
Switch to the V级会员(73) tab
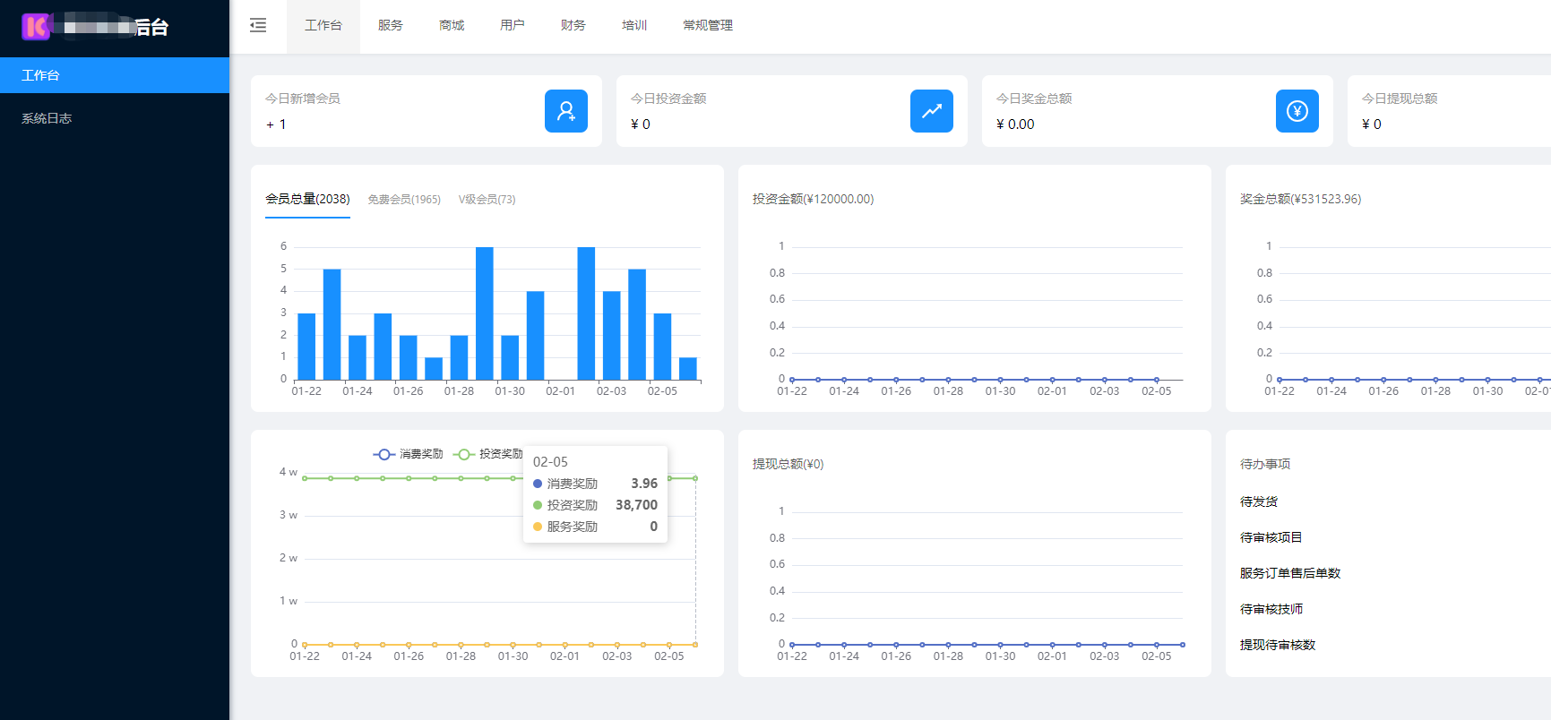(487, 200)
